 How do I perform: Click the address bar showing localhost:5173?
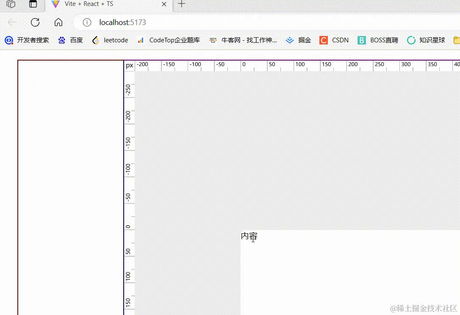point(123,22)
